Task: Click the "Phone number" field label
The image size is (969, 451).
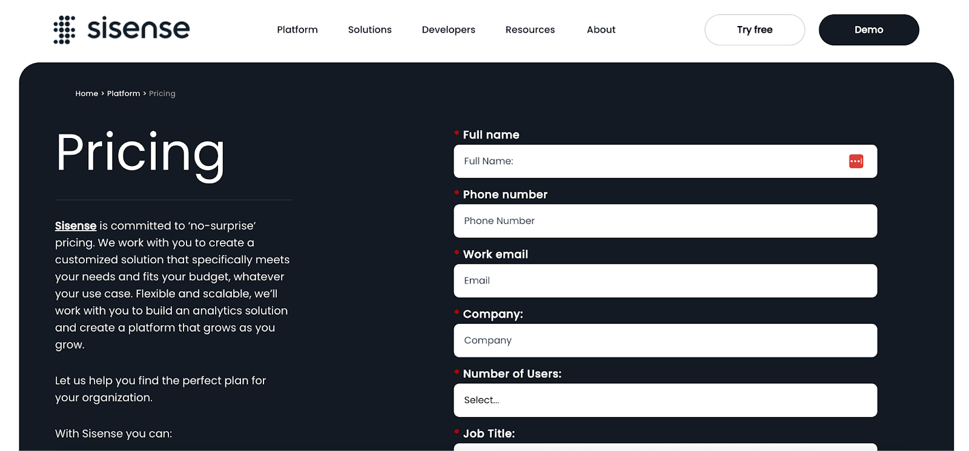Action: 505,194
